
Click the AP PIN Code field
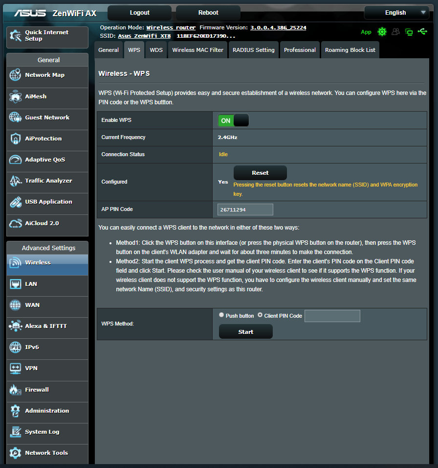[245, 210]
